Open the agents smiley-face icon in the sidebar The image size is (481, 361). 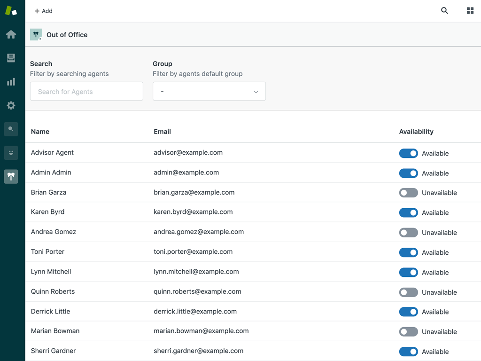click(11, 153)
